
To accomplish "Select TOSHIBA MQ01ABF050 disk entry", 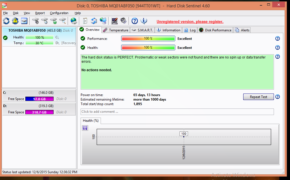I will [x=39, y=37].
